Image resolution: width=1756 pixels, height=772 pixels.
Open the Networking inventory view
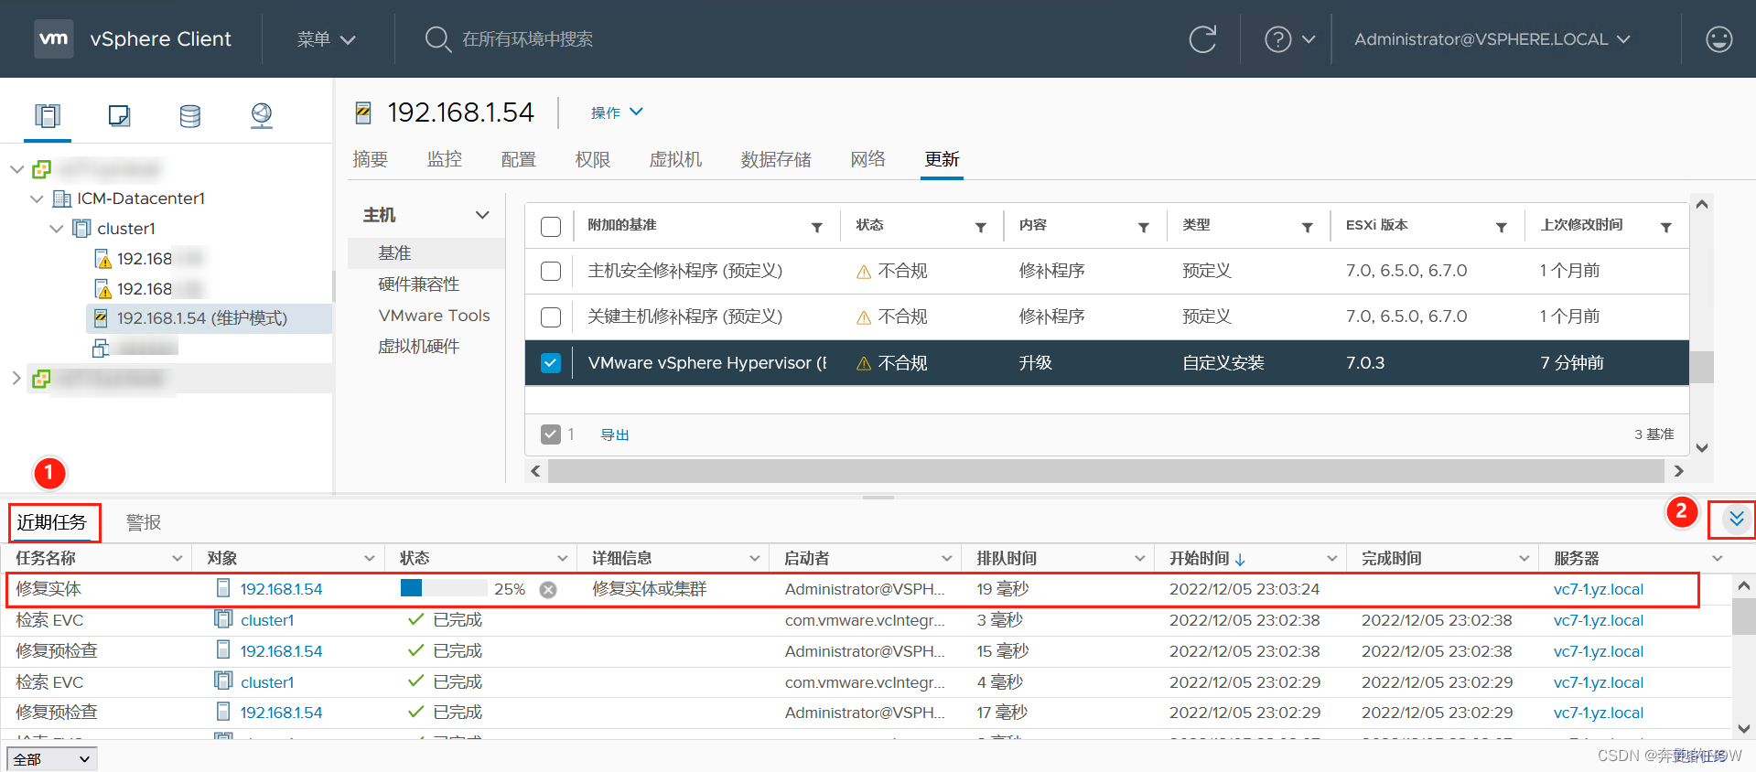(262, 116)
